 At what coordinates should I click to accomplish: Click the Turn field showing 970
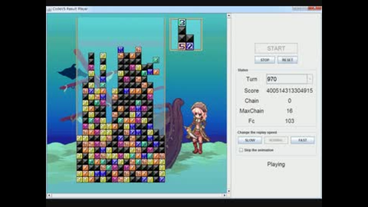[x=286, y=79]
